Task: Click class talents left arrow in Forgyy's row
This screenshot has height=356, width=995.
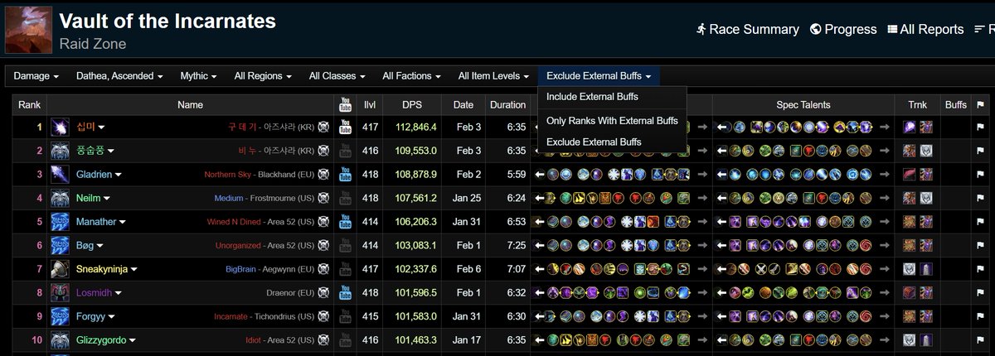Action: (540, 317)
